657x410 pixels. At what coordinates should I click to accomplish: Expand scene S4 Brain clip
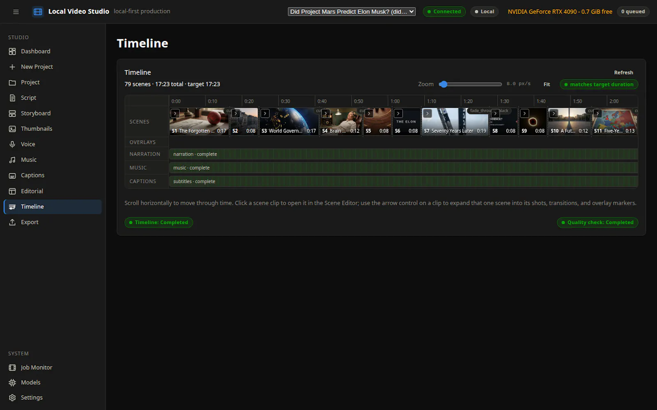326,114
